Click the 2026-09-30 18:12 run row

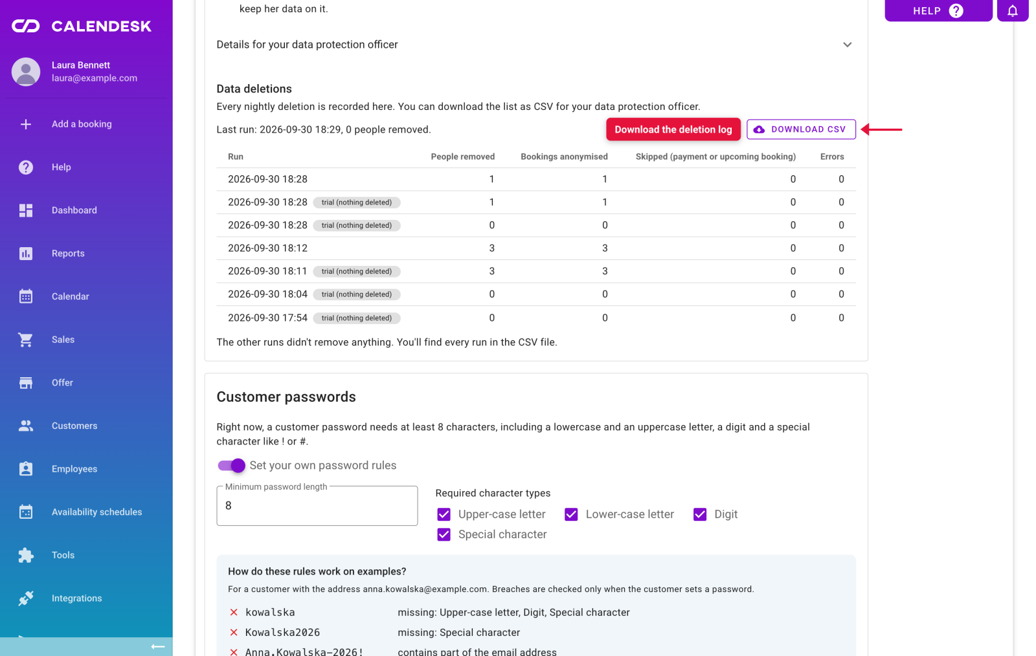[x=536, y=248]
